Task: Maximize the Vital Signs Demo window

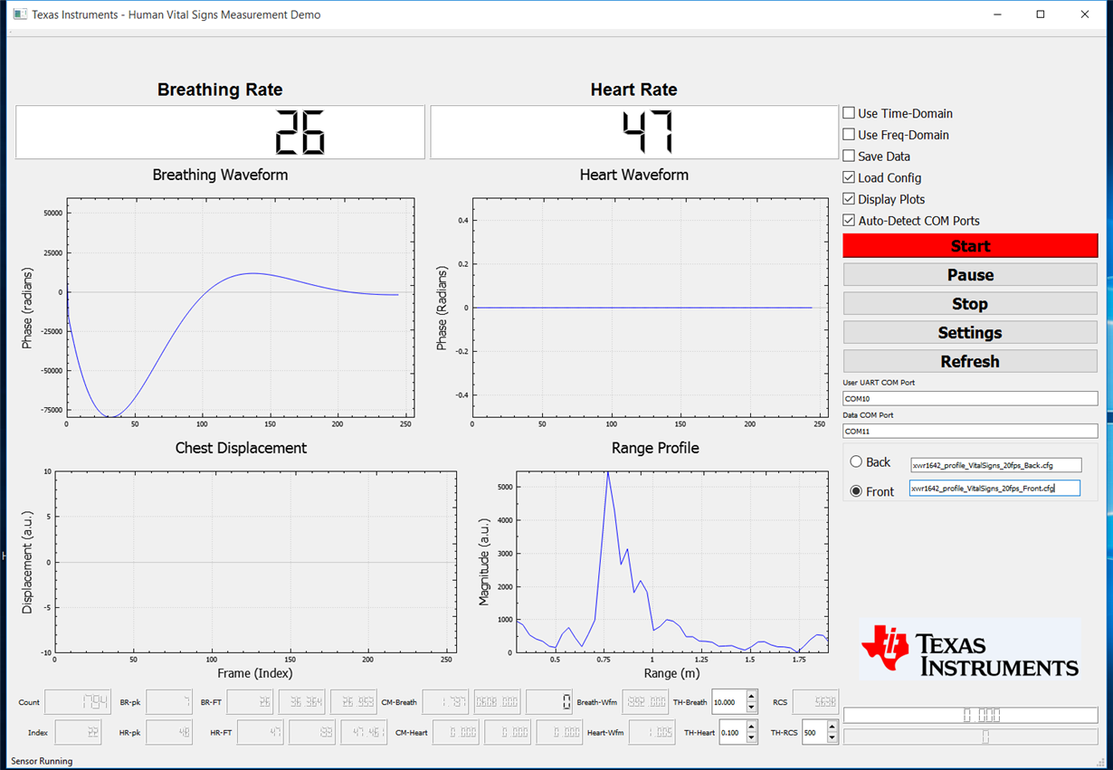Action: 1041,14
